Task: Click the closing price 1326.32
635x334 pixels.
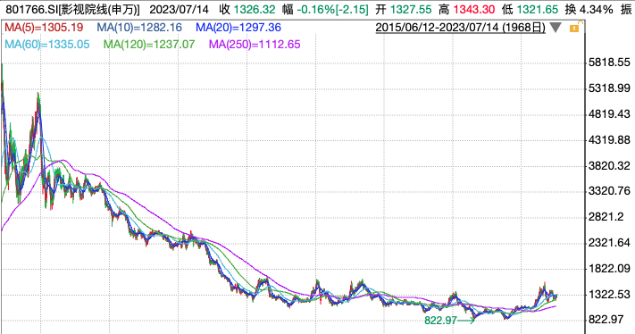Action: 255,9
